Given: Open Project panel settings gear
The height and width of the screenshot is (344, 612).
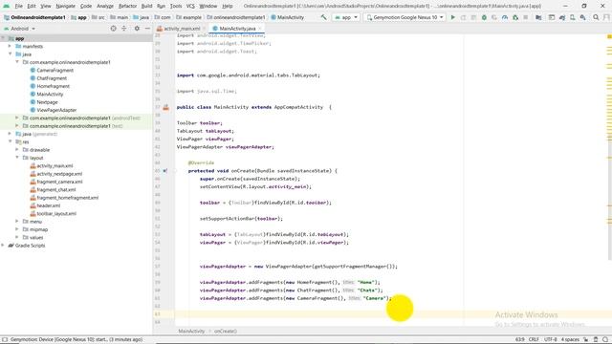Looking at the screenshot, I should [x=137, y=29].
